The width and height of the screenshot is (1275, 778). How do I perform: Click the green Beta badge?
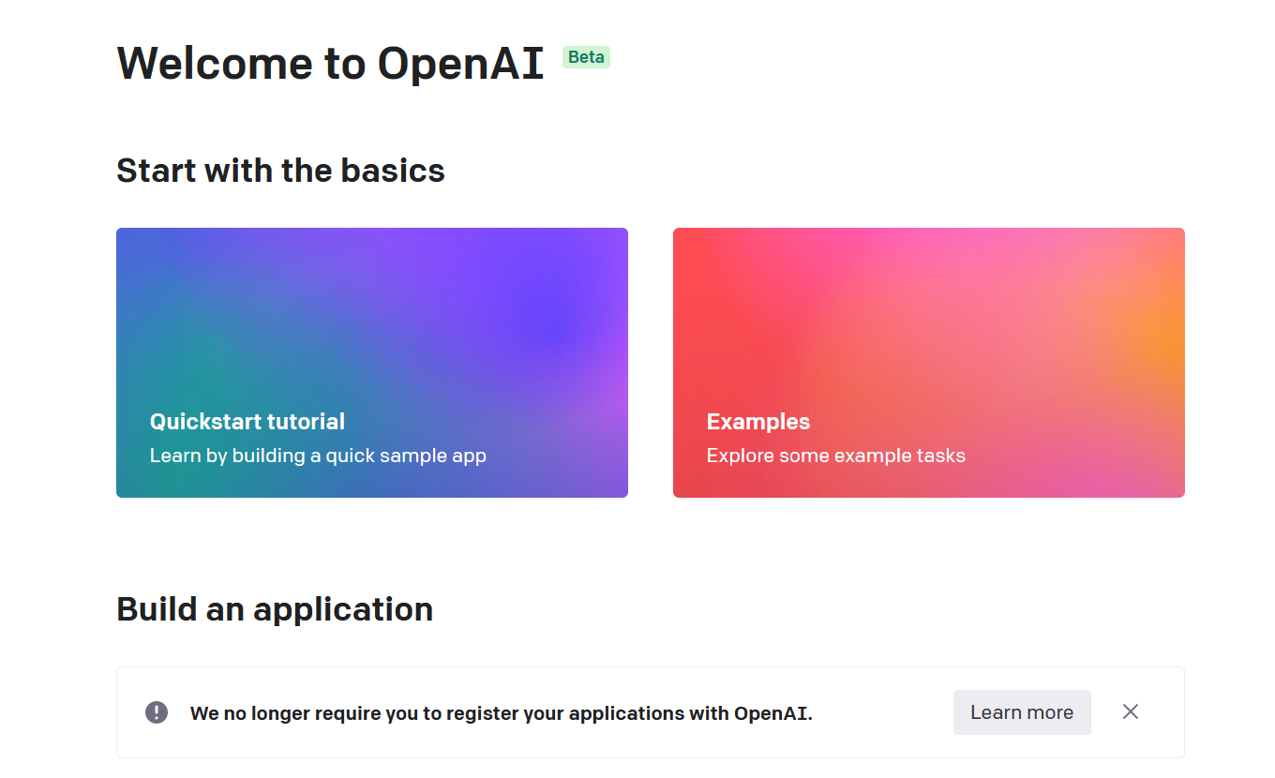pos(586,57)
